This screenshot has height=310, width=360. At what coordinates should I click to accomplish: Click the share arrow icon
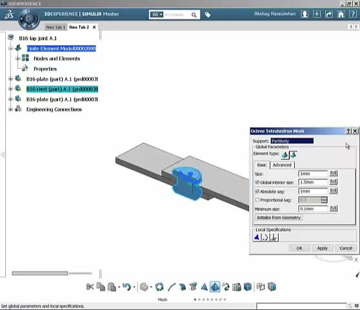[x=329, y=14]
